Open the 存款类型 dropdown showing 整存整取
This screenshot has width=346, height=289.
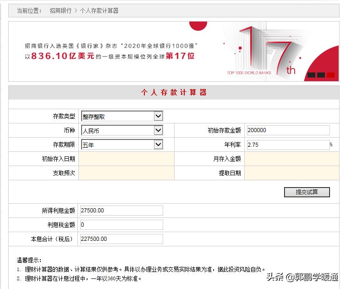tap(122, 116)
